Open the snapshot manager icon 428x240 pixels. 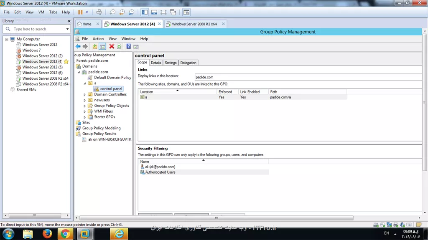click(x=131, y=12)
